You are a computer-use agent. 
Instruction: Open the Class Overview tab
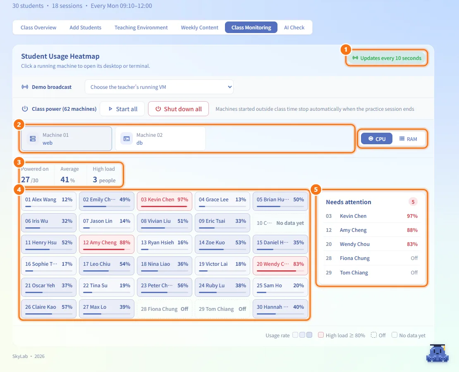tap(38, 28)
